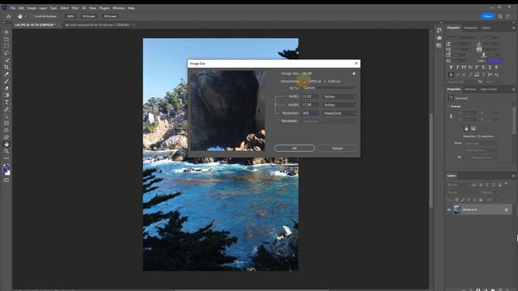The height and width of the screenshot is (291, 518).
Task: Click the Underline icon in Character panel
Action: (490, 67)
